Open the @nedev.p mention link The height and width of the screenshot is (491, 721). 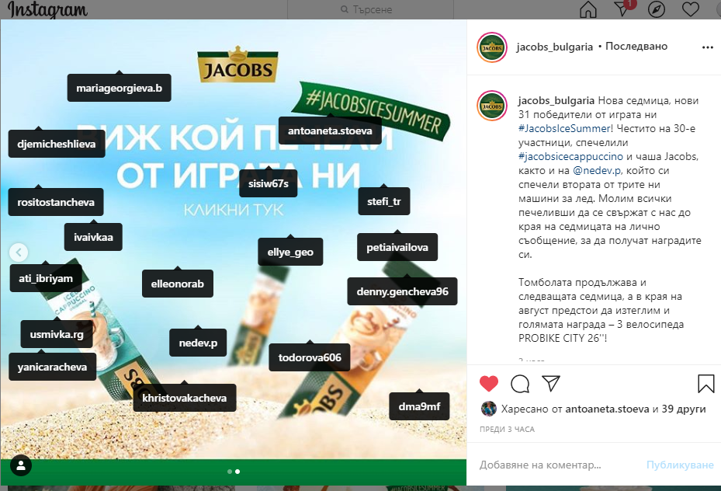(x=596, y=171)
